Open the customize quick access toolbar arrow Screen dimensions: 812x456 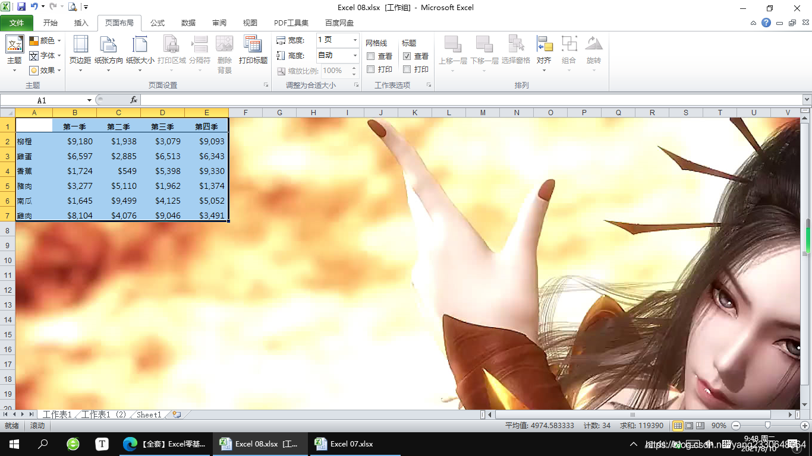[86, 7]
